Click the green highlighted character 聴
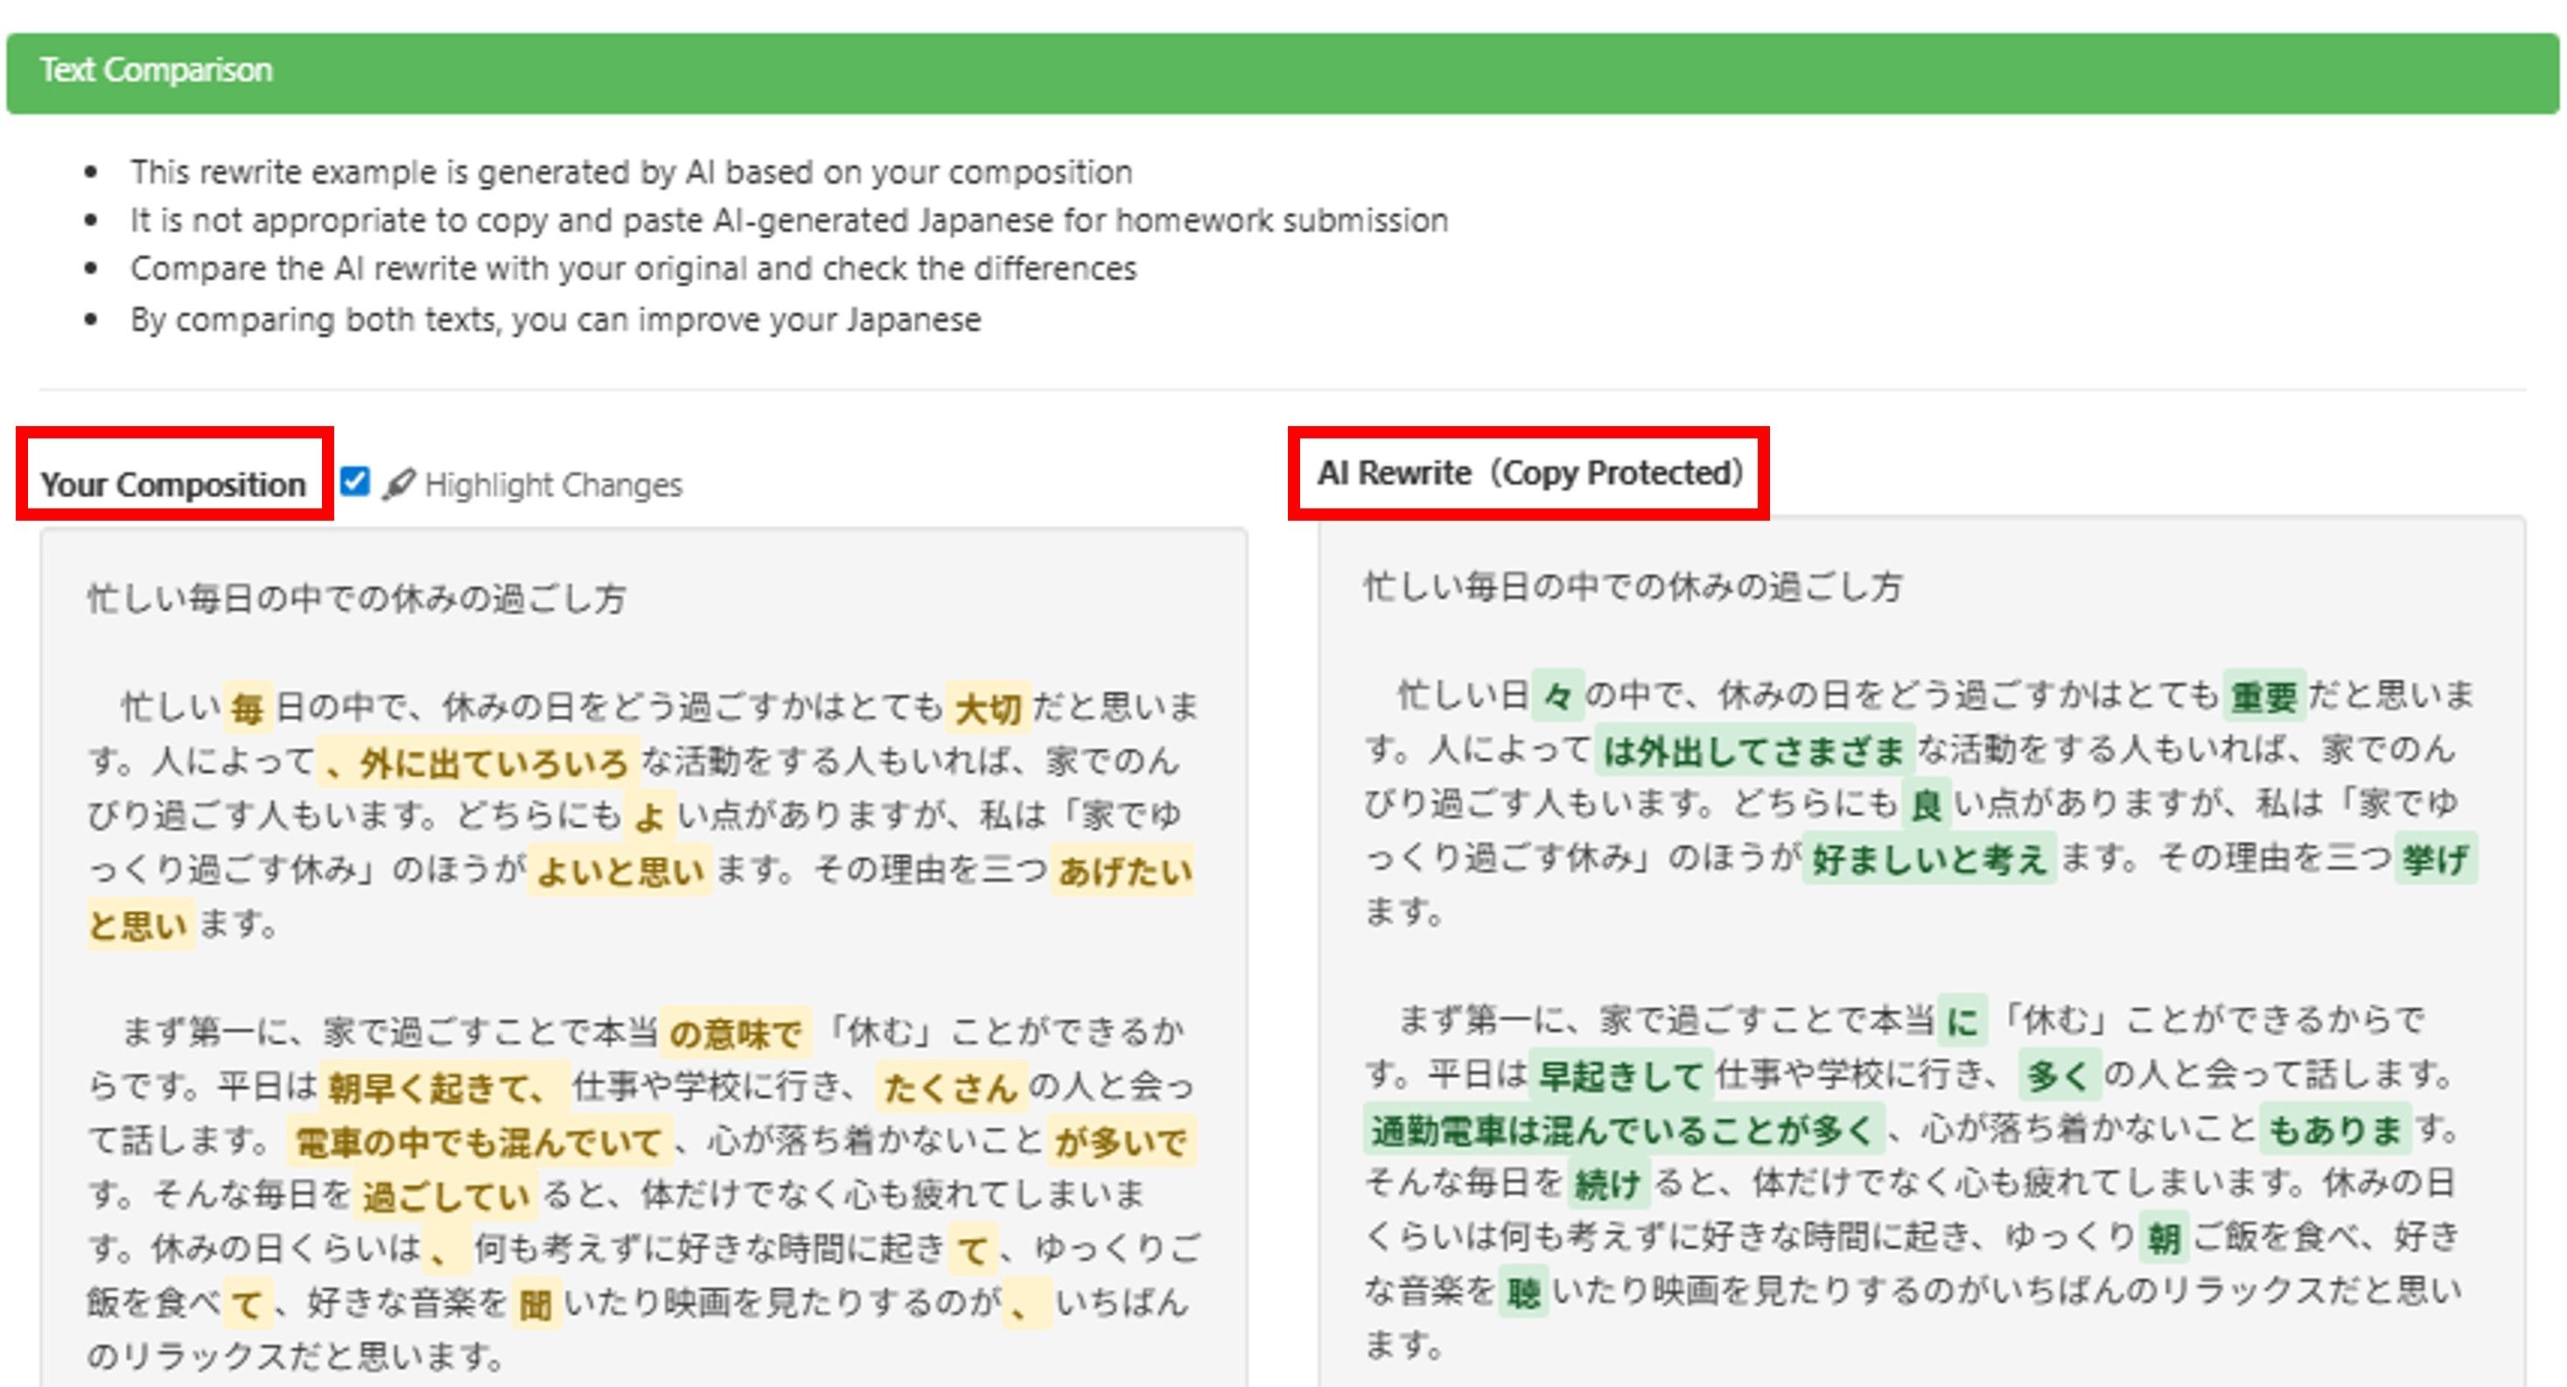The width and height of the screenshot is (2567, 1387). pos(1522,1293)
